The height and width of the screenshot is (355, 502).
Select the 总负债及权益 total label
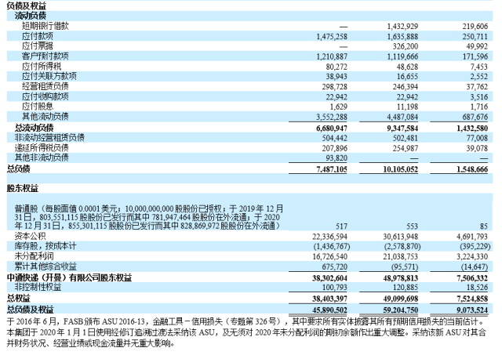[x=30, y=310]
